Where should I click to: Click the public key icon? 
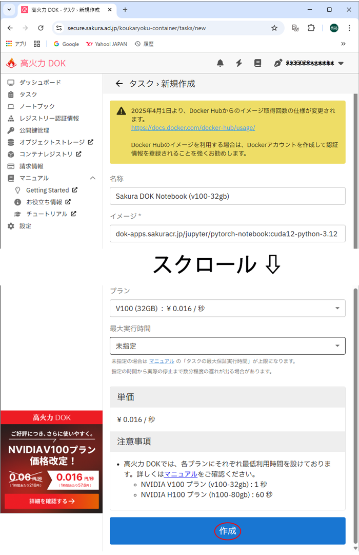pos(11,130)
